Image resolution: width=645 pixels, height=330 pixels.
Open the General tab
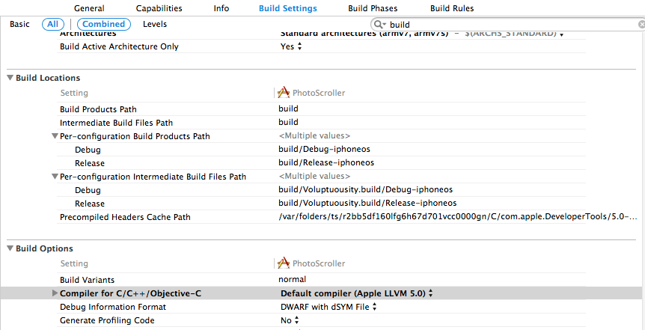click(x=89, y=8)
